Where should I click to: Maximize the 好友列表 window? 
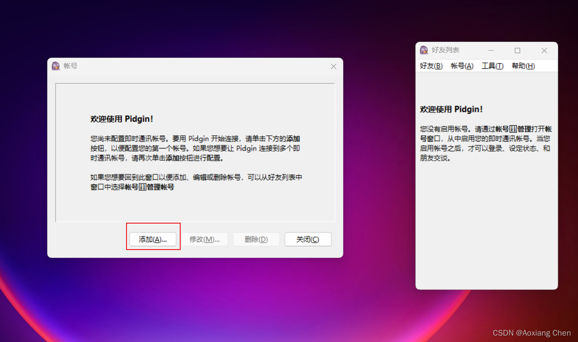[x=517, y=51]
